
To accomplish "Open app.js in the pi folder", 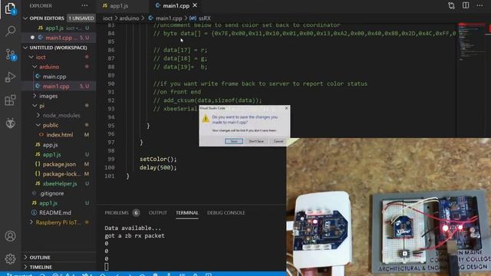I will (x=50, y=145).
